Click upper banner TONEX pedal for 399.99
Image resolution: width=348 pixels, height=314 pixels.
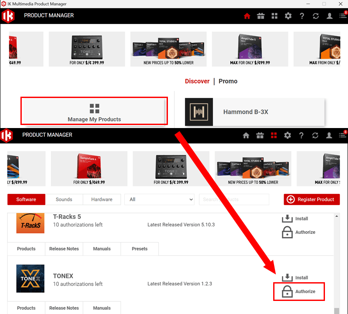coord(87,49)
